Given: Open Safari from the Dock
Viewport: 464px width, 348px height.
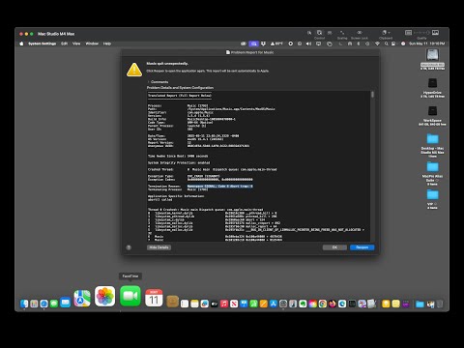Looking at the screenshot, I should tap(44, 304).
